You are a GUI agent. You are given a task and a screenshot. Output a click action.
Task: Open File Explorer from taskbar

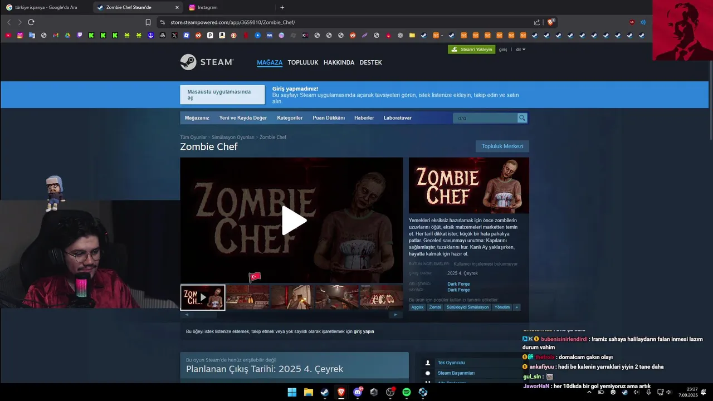point(308,392)
